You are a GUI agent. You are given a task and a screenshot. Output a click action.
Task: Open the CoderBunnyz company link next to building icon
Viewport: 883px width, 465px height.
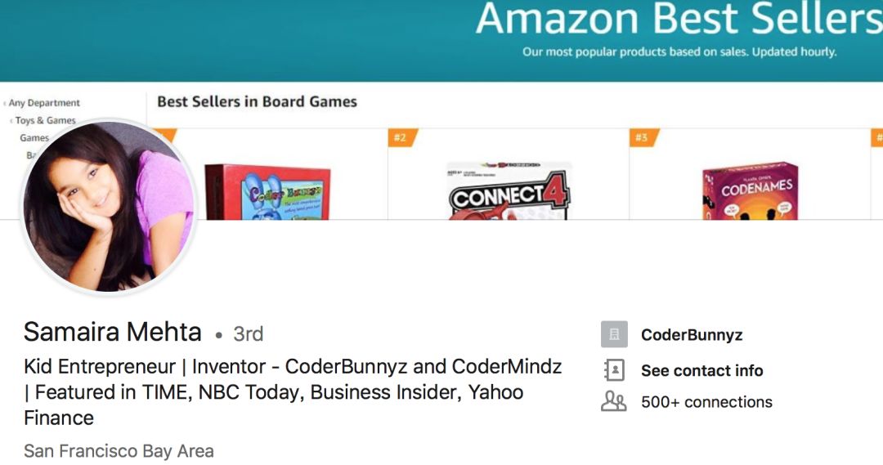click(692, 335)
